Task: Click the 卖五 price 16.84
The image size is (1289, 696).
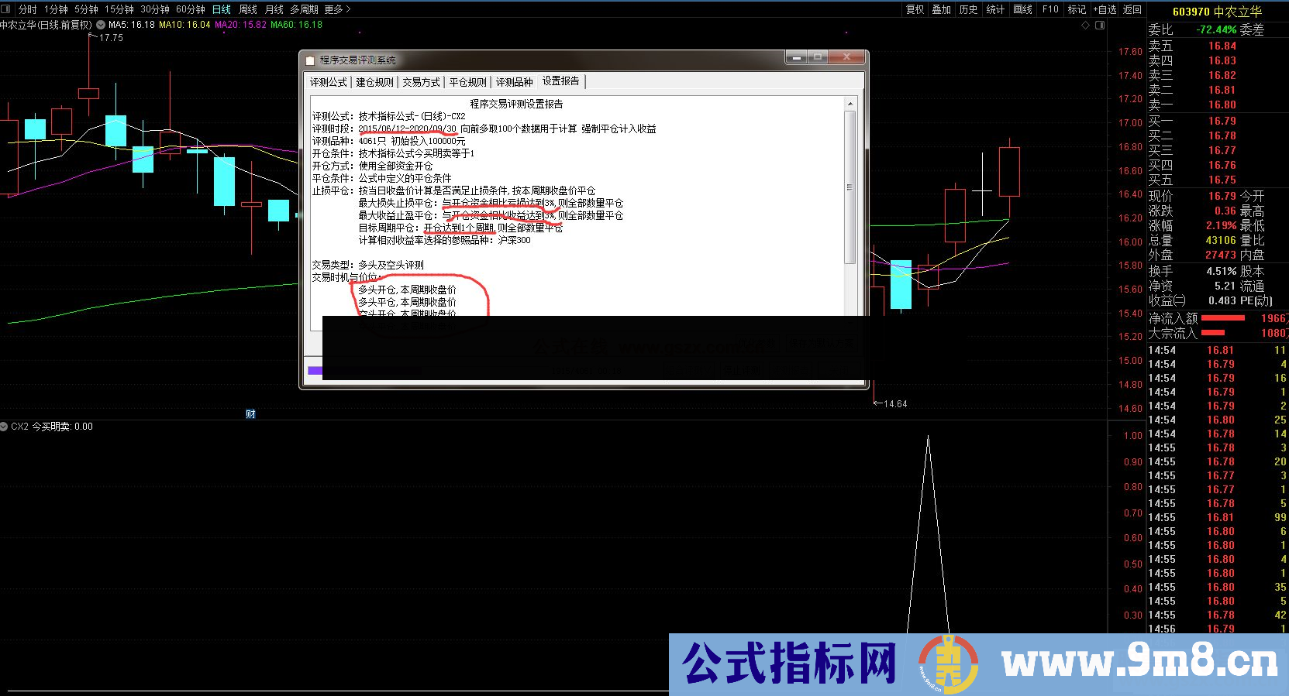Action: (1222, 46)
